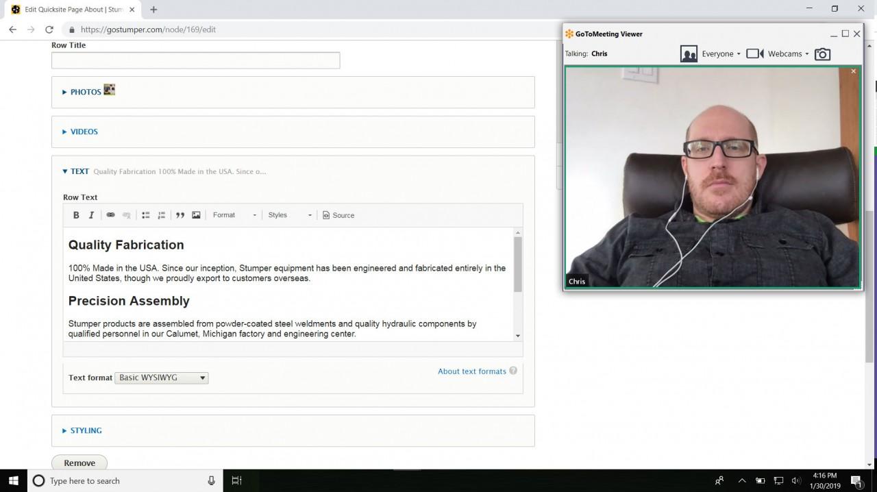Open the Text format Basic WYSIWYG select

pyautogui.click(x=162, y=378)
